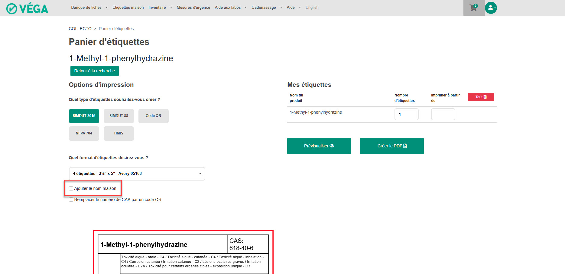Delete all labels with Tout trash button

481,97
